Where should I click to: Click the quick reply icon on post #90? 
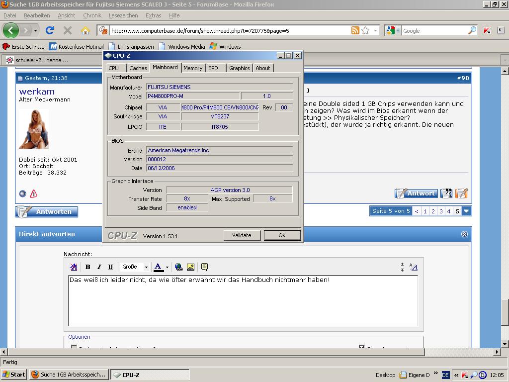click(x=461, y=193)
